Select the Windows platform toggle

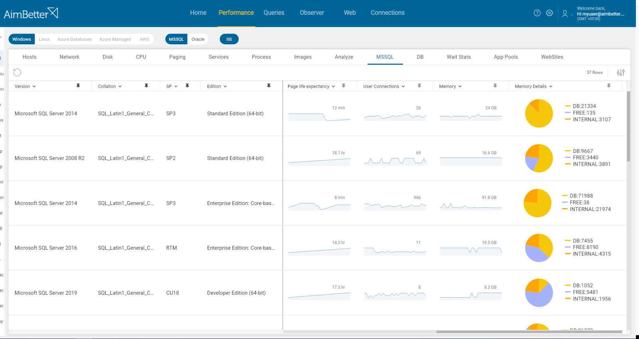point(22,39)
